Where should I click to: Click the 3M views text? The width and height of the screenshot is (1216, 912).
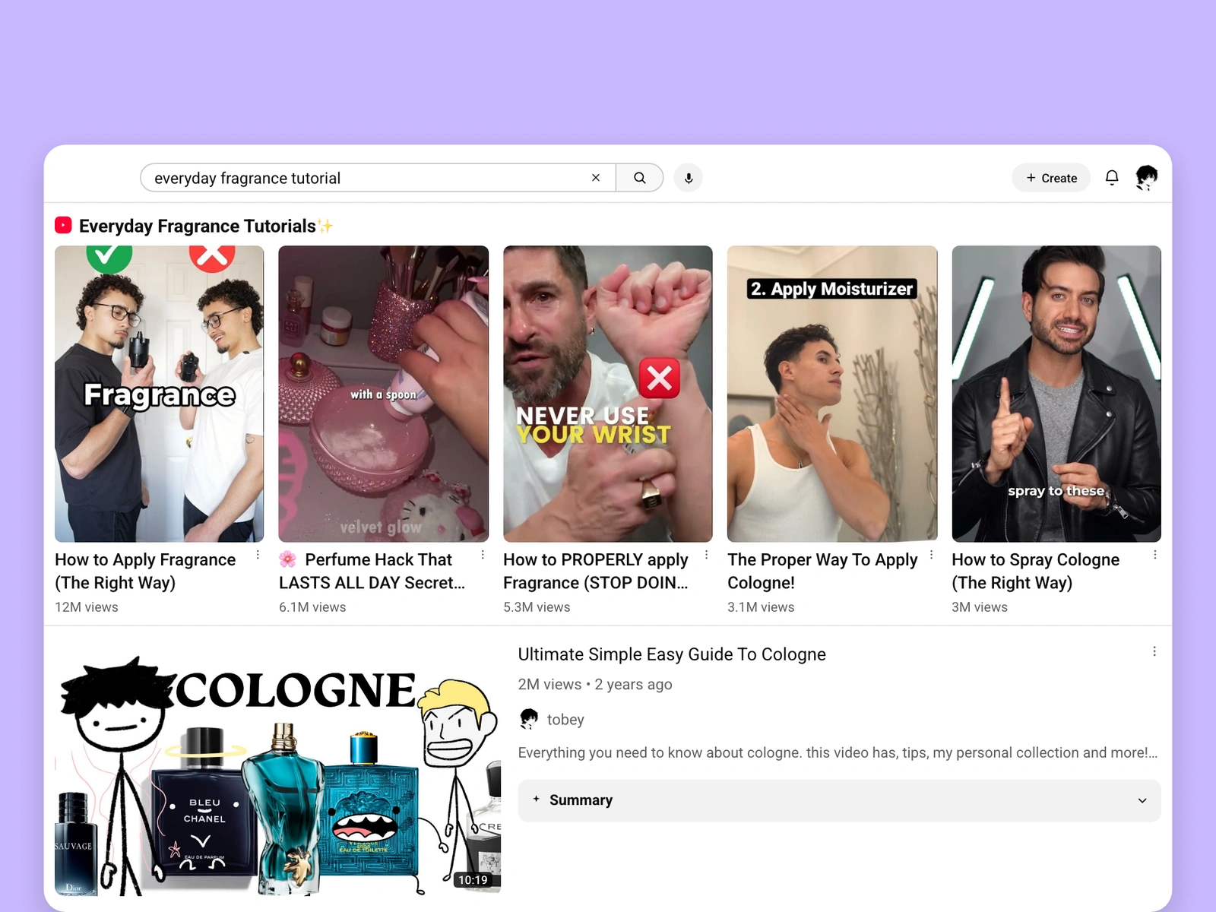pos(980,607)
